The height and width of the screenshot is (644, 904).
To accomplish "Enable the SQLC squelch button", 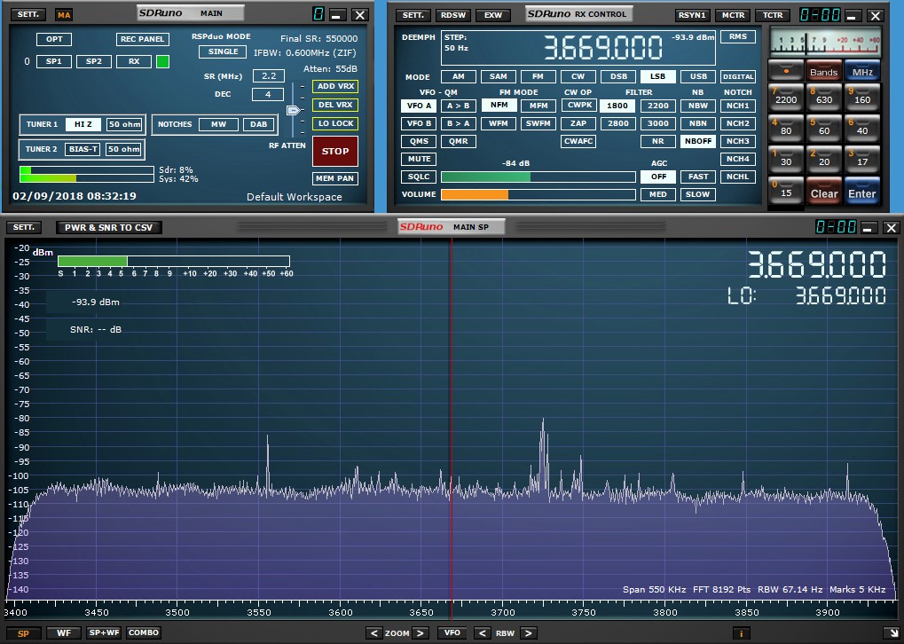I will click(x=419, y=177).
